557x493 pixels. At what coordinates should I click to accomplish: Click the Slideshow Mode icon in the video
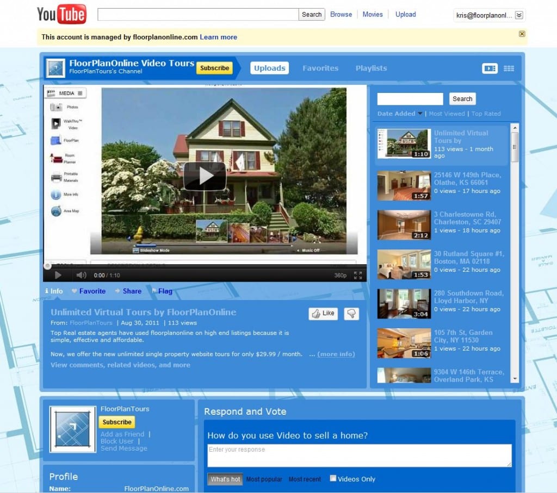[x=135, y=251]
